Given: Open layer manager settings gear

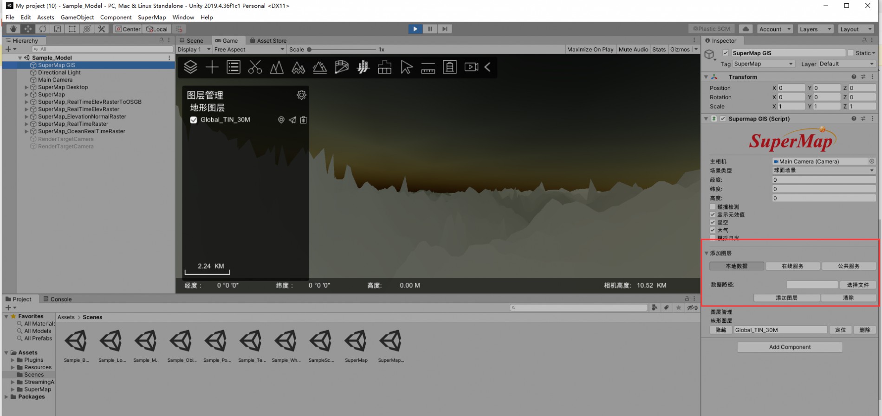Looking at the screenshot, I should click(x=301, y=95).
